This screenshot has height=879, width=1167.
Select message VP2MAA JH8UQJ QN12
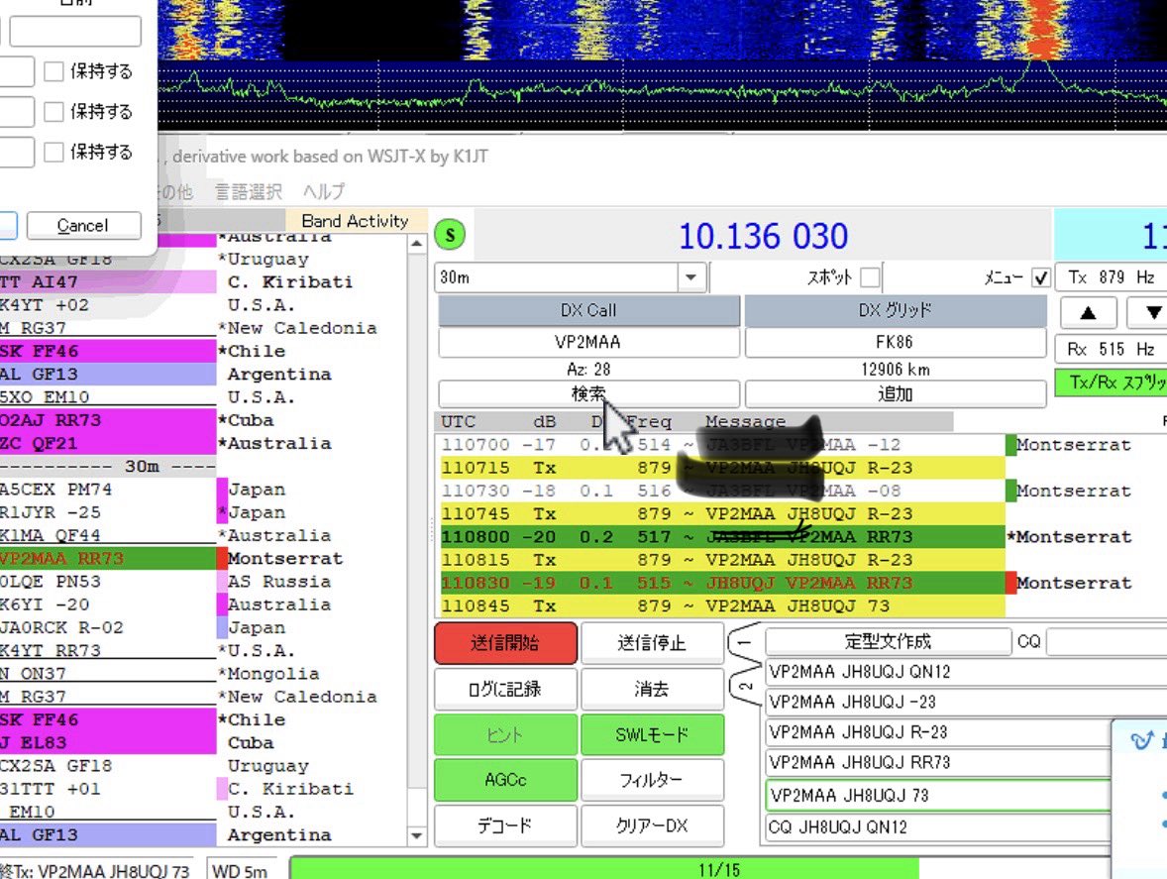[938, 672]
